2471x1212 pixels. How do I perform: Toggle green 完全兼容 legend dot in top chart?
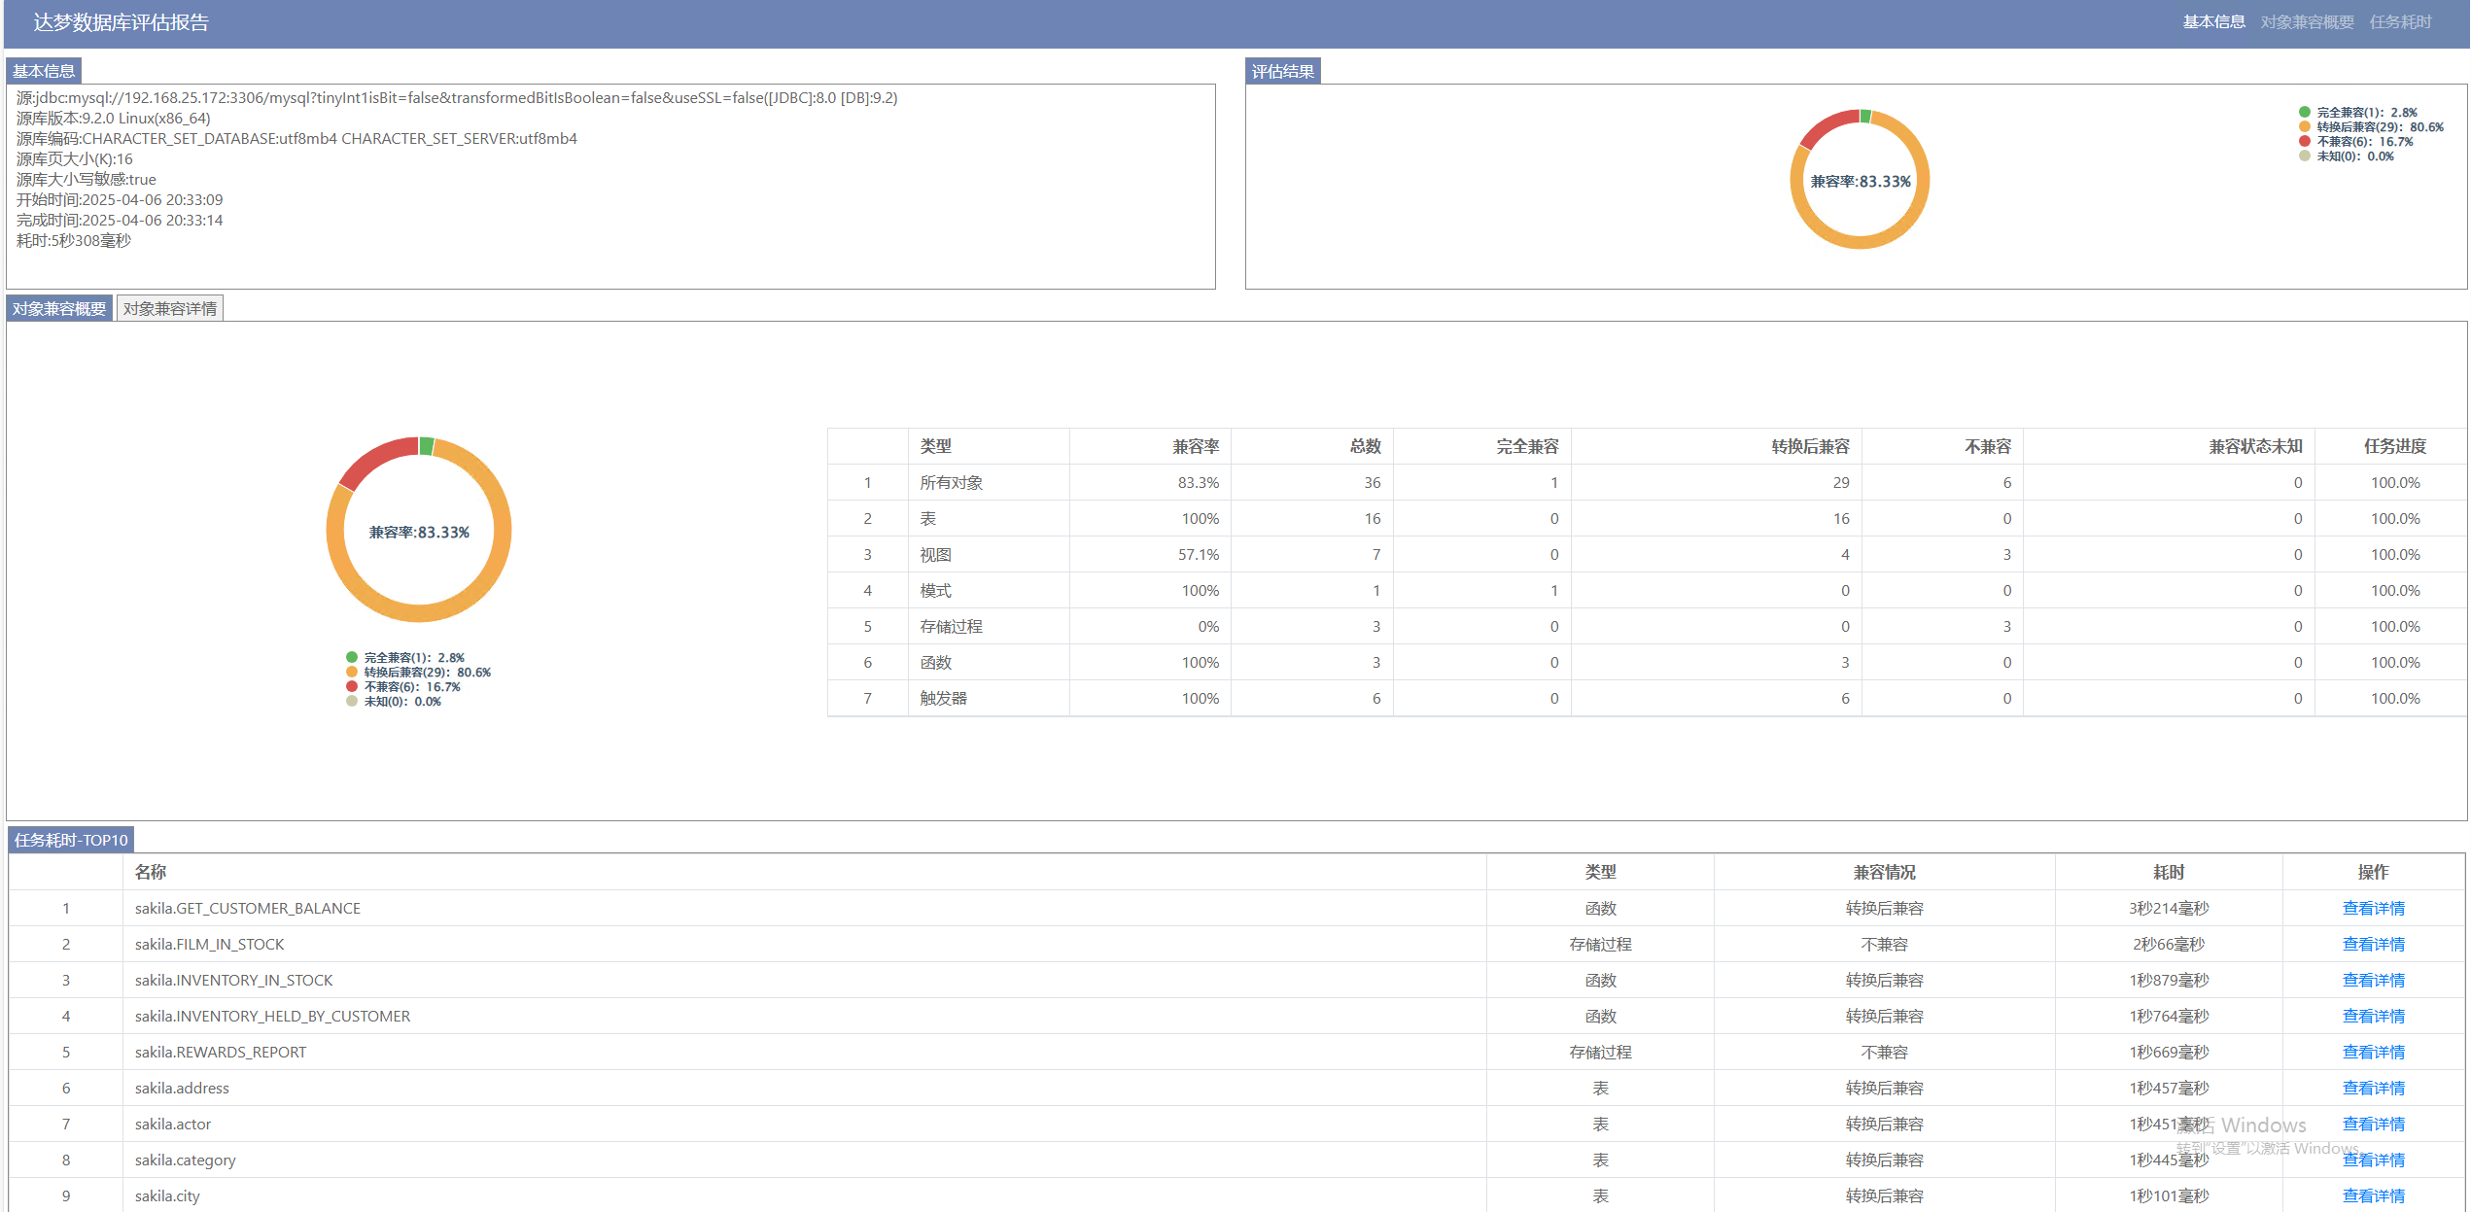pos(2305,112)
